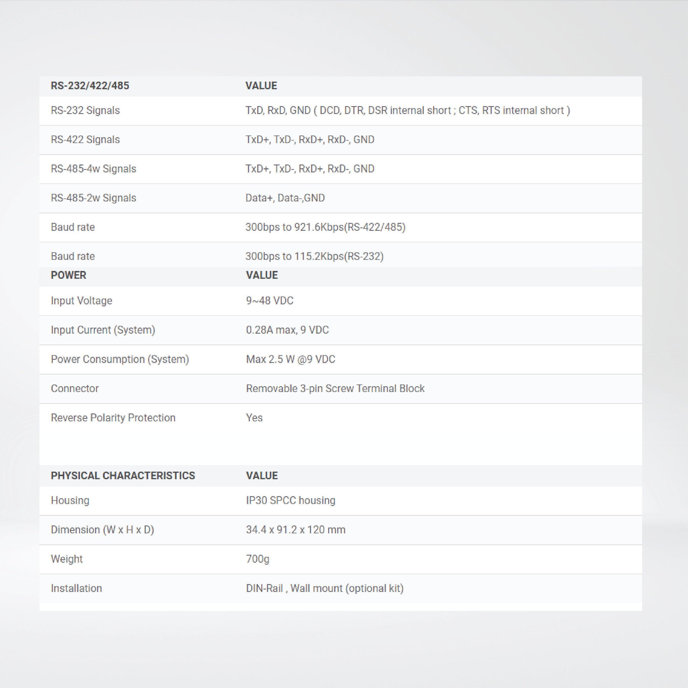The height and width of the screenshot is (688, 688).
Task: Click the 300bps to 115.2Kbps(RS-232) value
Action: click(x=314, y=256)
